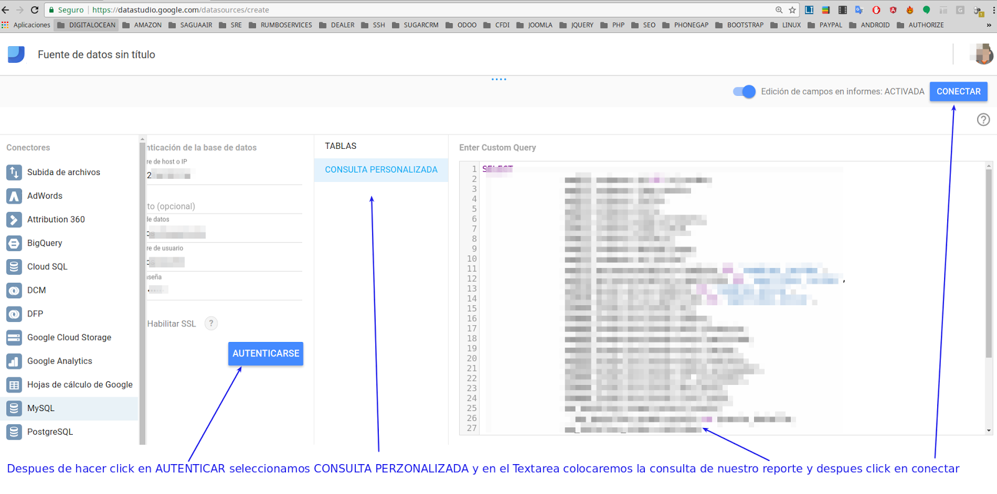Click the Fuente de datos sin título name
The height and width of the screenshot is (494, 997).
(97, 55)
